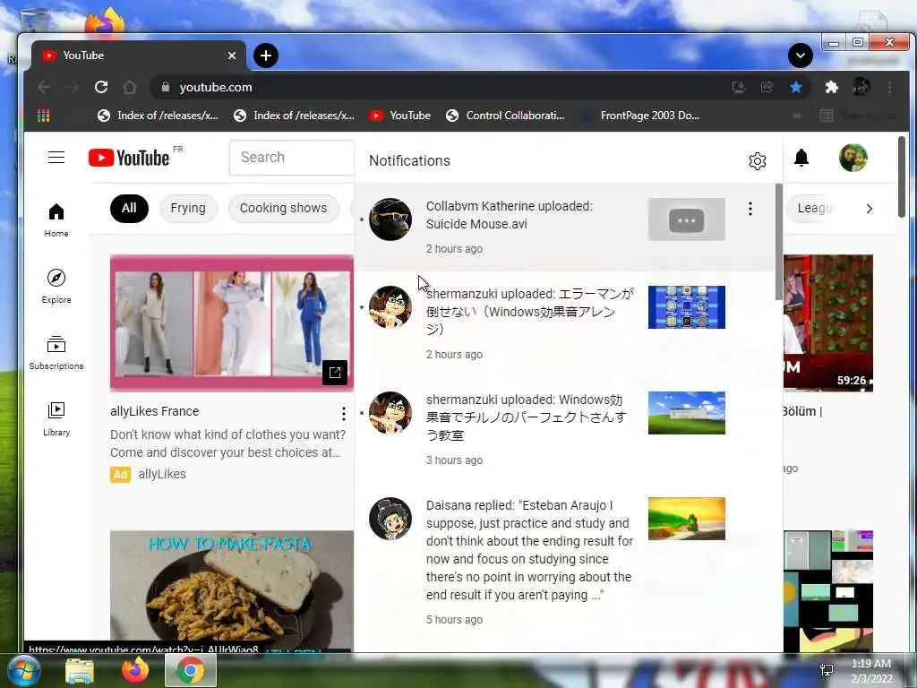Click external link icon on allyLikes ad
This screenshot has width=917, height=688.
(x=335, y=373)
